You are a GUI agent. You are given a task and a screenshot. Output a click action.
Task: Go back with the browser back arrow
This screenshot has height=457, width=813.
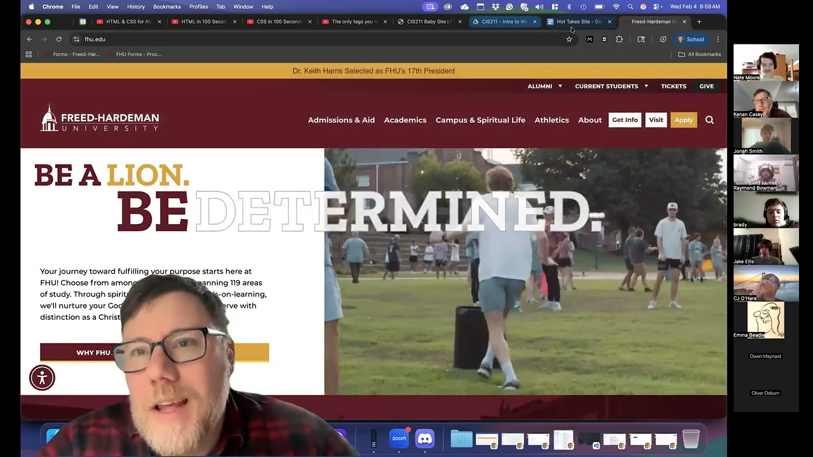29,39
